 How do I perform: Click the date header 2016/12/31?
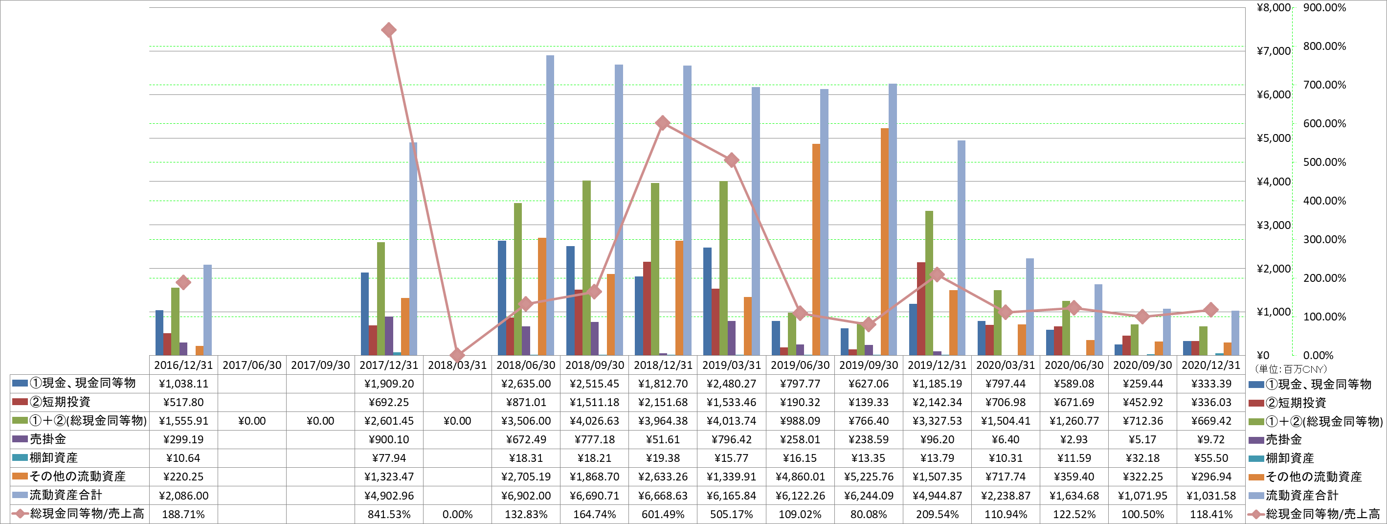[183, 365]
